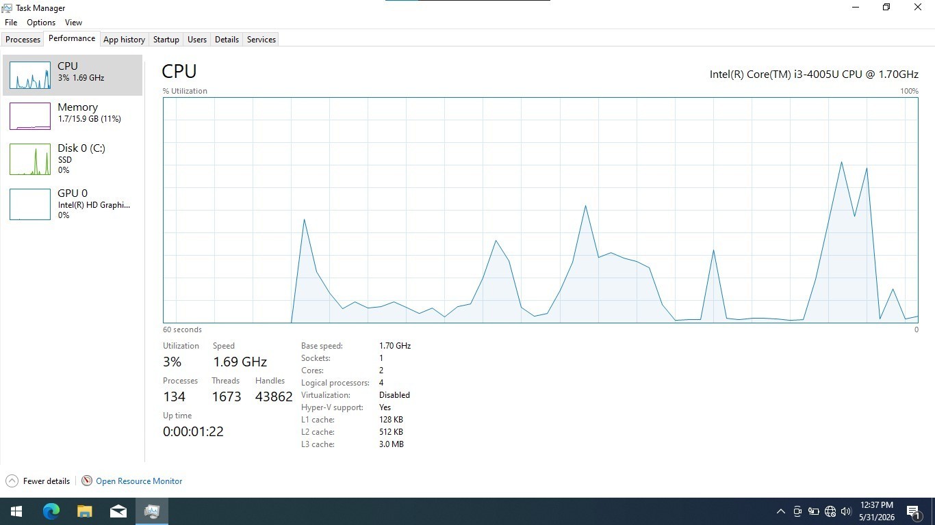Open the File menu
This screenshot has height=525, width=935.
pyautogui.click(x=11, y=23)
